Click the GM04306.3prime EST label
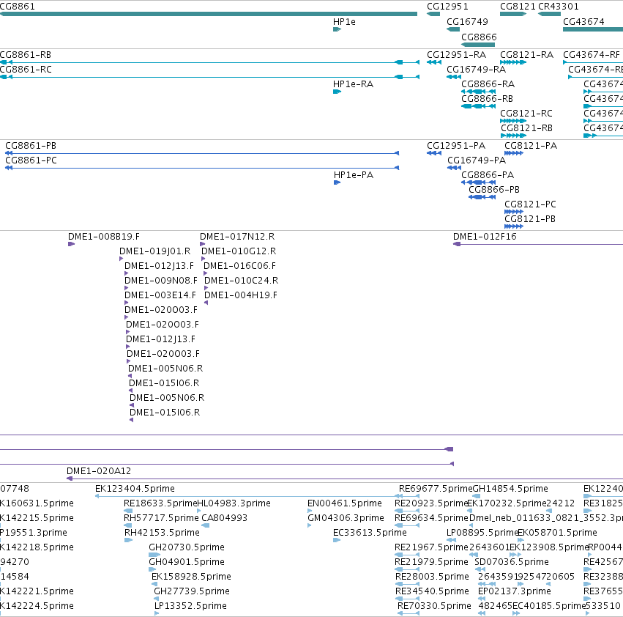 pyautogui.click(x=346, y=518)
